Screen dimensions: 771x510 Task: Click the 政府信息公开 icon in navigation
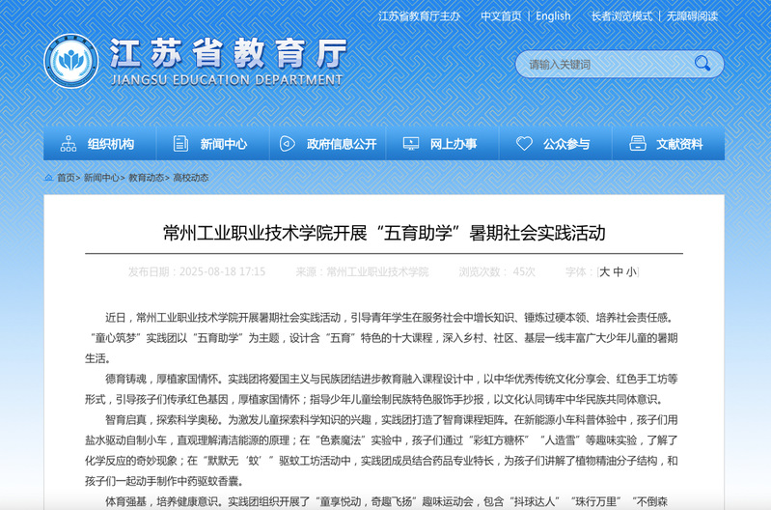(287, 144)
